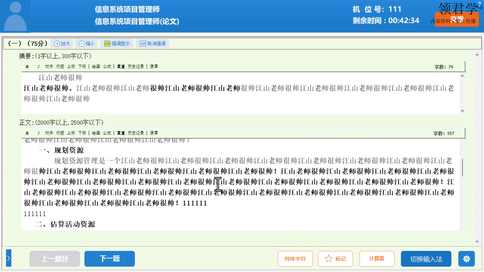Open 对齐 alignment in 摘要 toolbar
The width and height of the screenshot is (484, 272).
point(49,66)
